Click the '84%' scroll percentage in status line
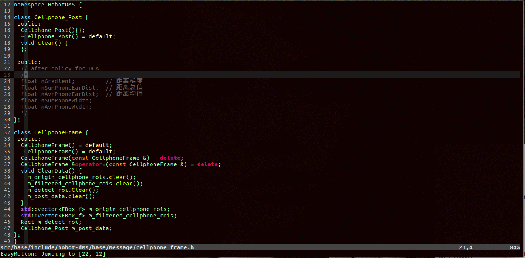This screenshot has height=258, width=525. (515, 248)
